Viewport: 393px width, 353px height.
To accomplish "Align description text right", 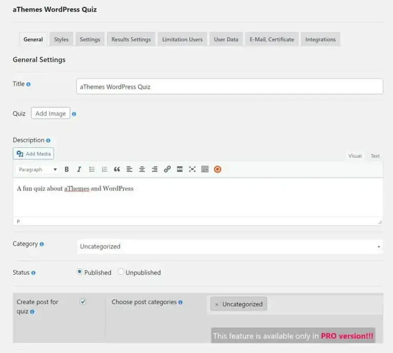I will point(154,170).
